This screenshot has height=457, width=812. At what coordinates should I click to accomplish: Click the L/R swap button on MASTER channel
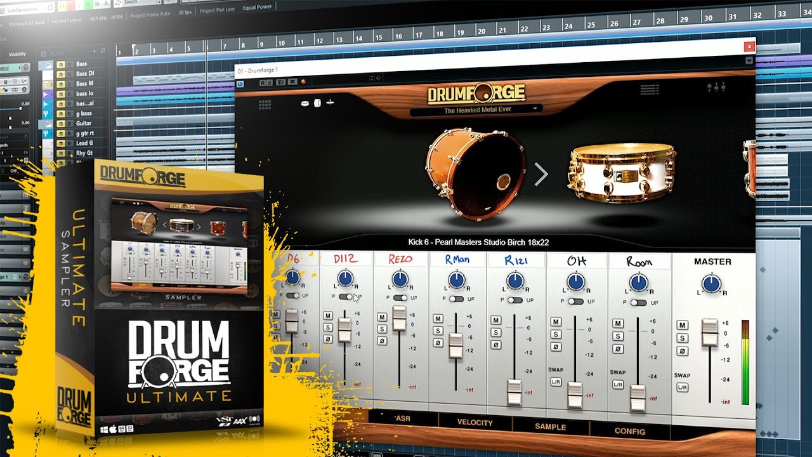click(683, 387)
